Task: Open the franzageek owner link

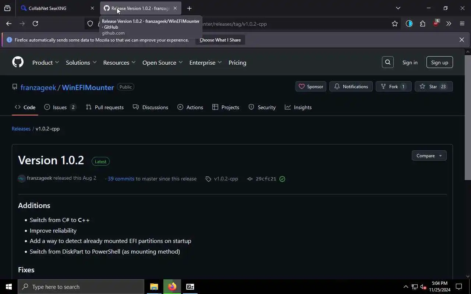Action: [38, 87]
